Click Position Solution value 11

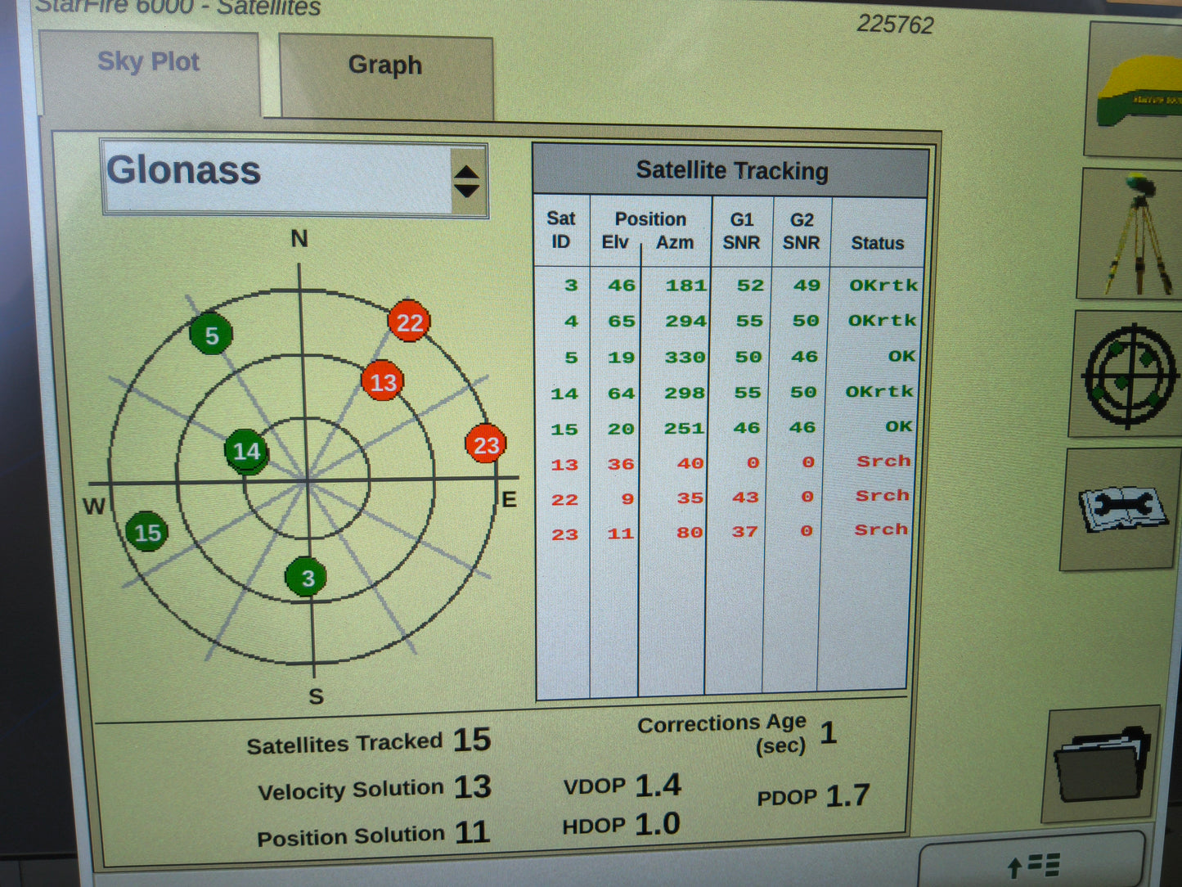point(472,832)
